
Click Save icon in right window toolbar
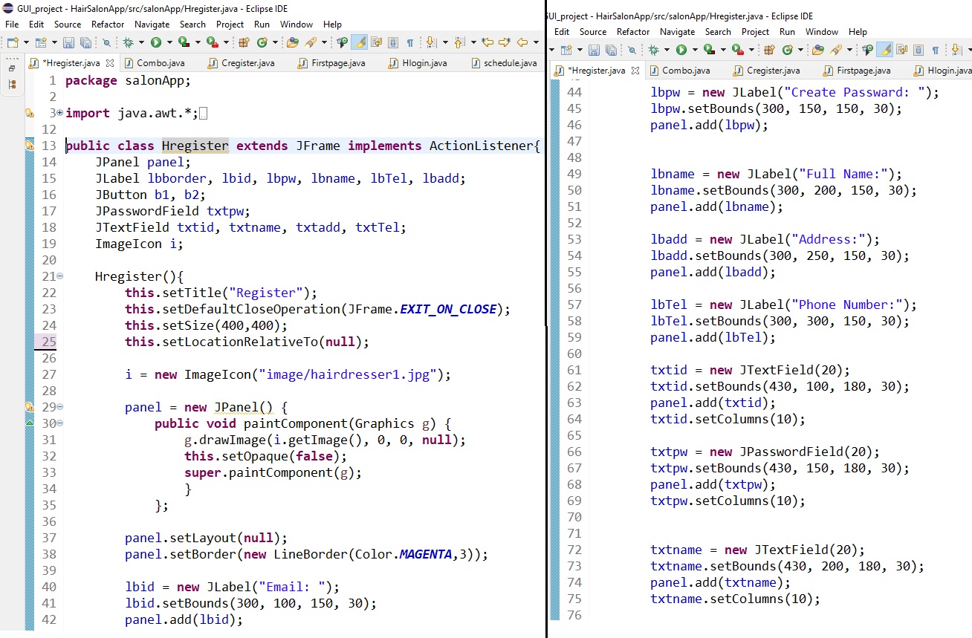tap(594, 50)
